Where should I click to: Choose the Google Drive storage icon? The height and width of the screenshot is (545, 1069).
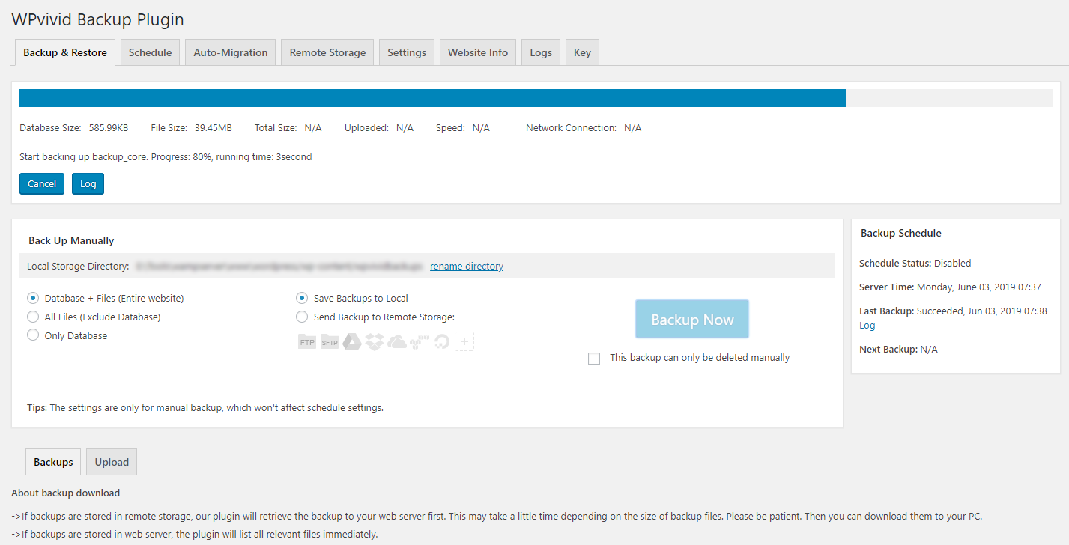coord(352,342)
